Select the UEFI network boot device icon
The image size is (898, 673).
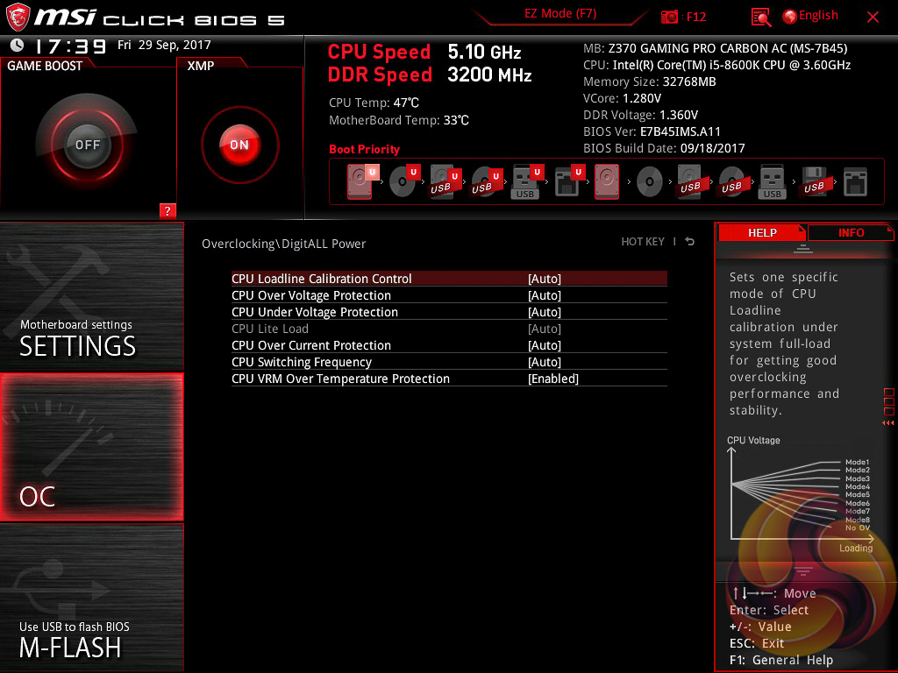pyautogui.click(x=569, y=182)
